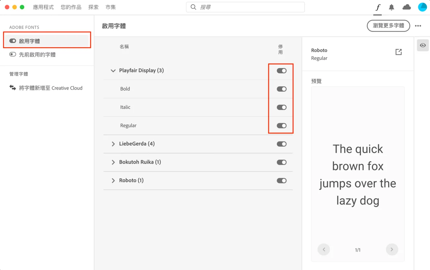Click the quick brown fox preview text
Image resolution: width=430 pixels, height=270 pixels.
[x=358, y=175]
